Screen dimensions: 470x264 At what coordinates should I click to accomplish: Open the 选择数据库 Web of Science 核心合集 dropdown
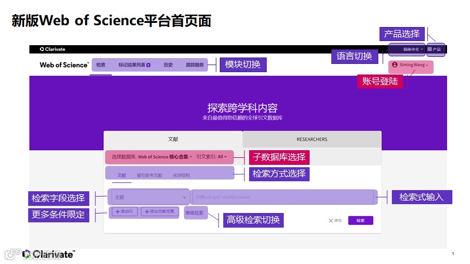pyautogui.click(x=152, y=157)
